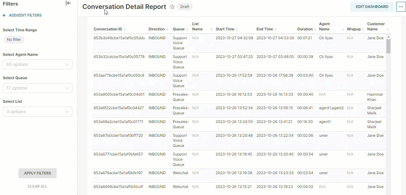Click Clear All filters

[x=37, y=186]
